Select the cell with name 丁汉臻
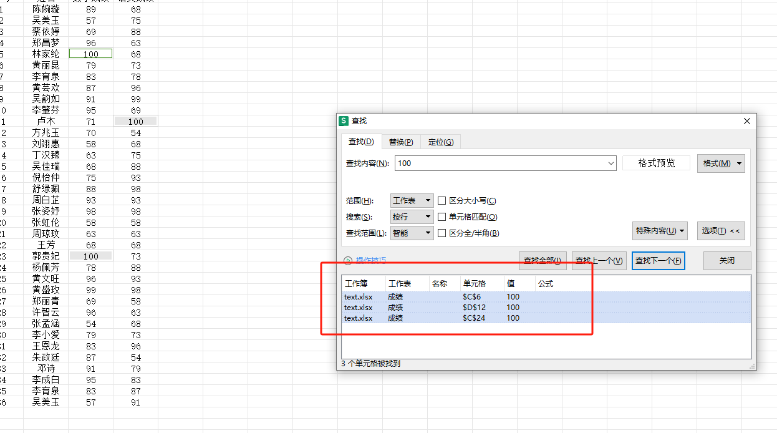The height and width of the screenshot is (433, 777). (46, 155)
